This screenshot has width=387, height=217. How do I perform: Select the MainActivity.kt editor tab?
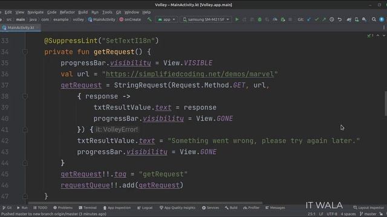21,28
